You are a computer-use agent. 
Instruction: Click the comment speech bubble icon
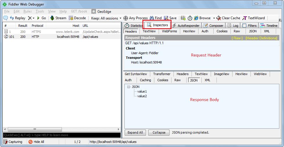(x=5, y=18)
